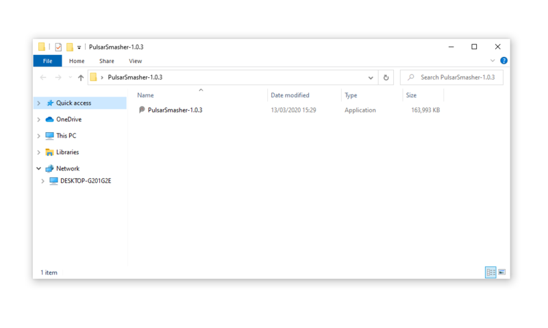This screenshot has height=328, width=548.
Task: Expand the OneDrive tree node
Action: tap(39, 119)
